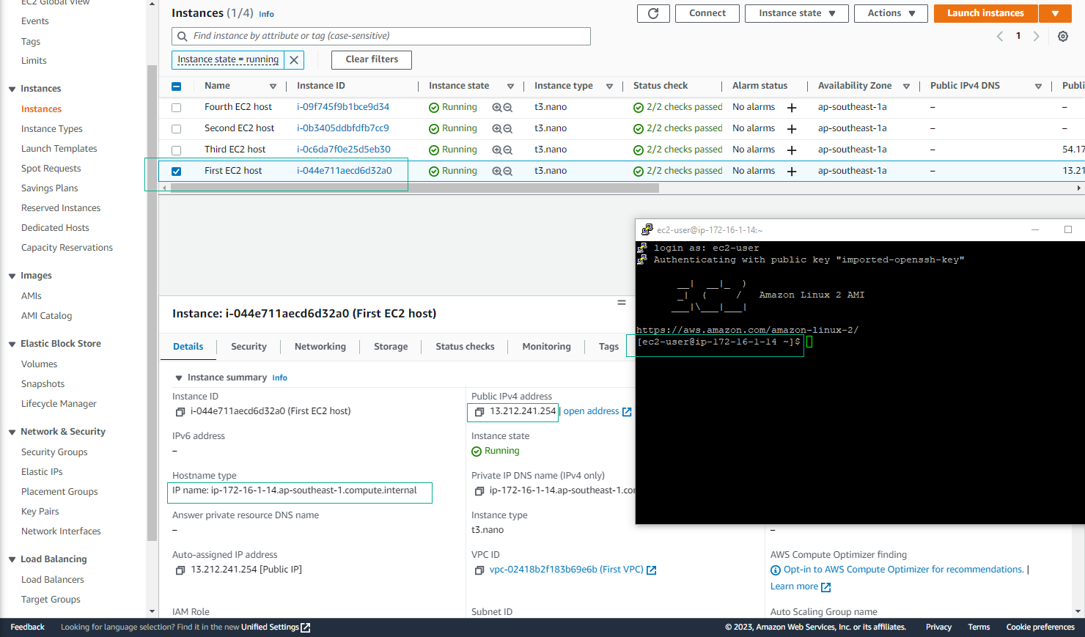
Task: Open the Status checks tab
Action: click(x=465, y=347)
